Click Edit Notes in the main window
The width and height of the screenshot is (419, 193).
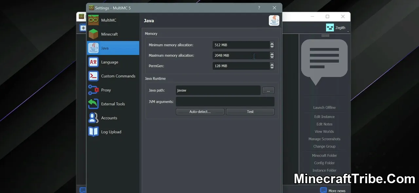coord(324,124)
